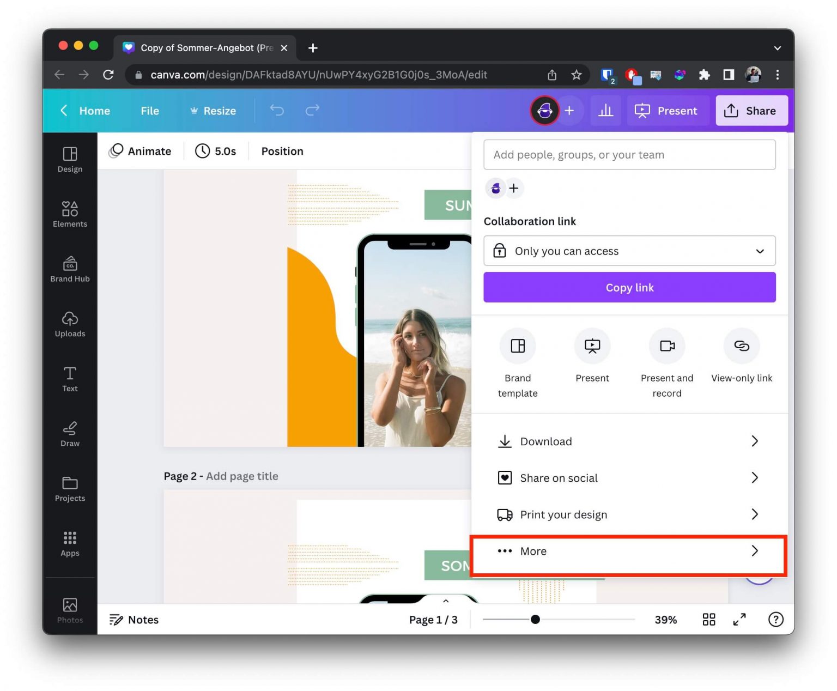This screenshot has width=837, height=691.
Task: Add people with plus beside avatar
Action: click(x=514, y=188)
